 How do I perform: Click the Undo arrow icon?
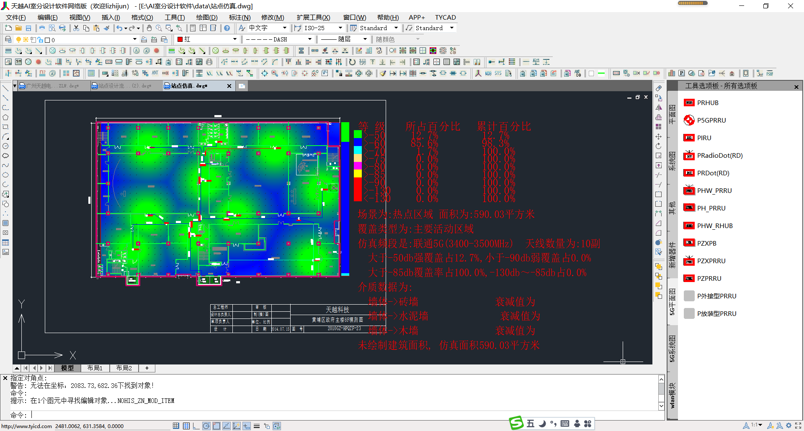pyautogui.click(x=120, y=28)
